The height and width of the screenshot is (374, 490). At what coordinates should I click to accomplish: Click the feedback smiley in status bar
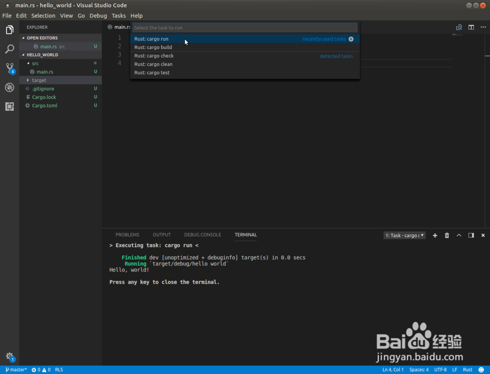[481, 370]
